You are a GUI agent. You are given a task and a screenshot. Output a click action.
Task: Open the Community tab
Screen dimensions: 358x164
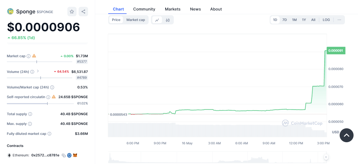pos(144,9)
